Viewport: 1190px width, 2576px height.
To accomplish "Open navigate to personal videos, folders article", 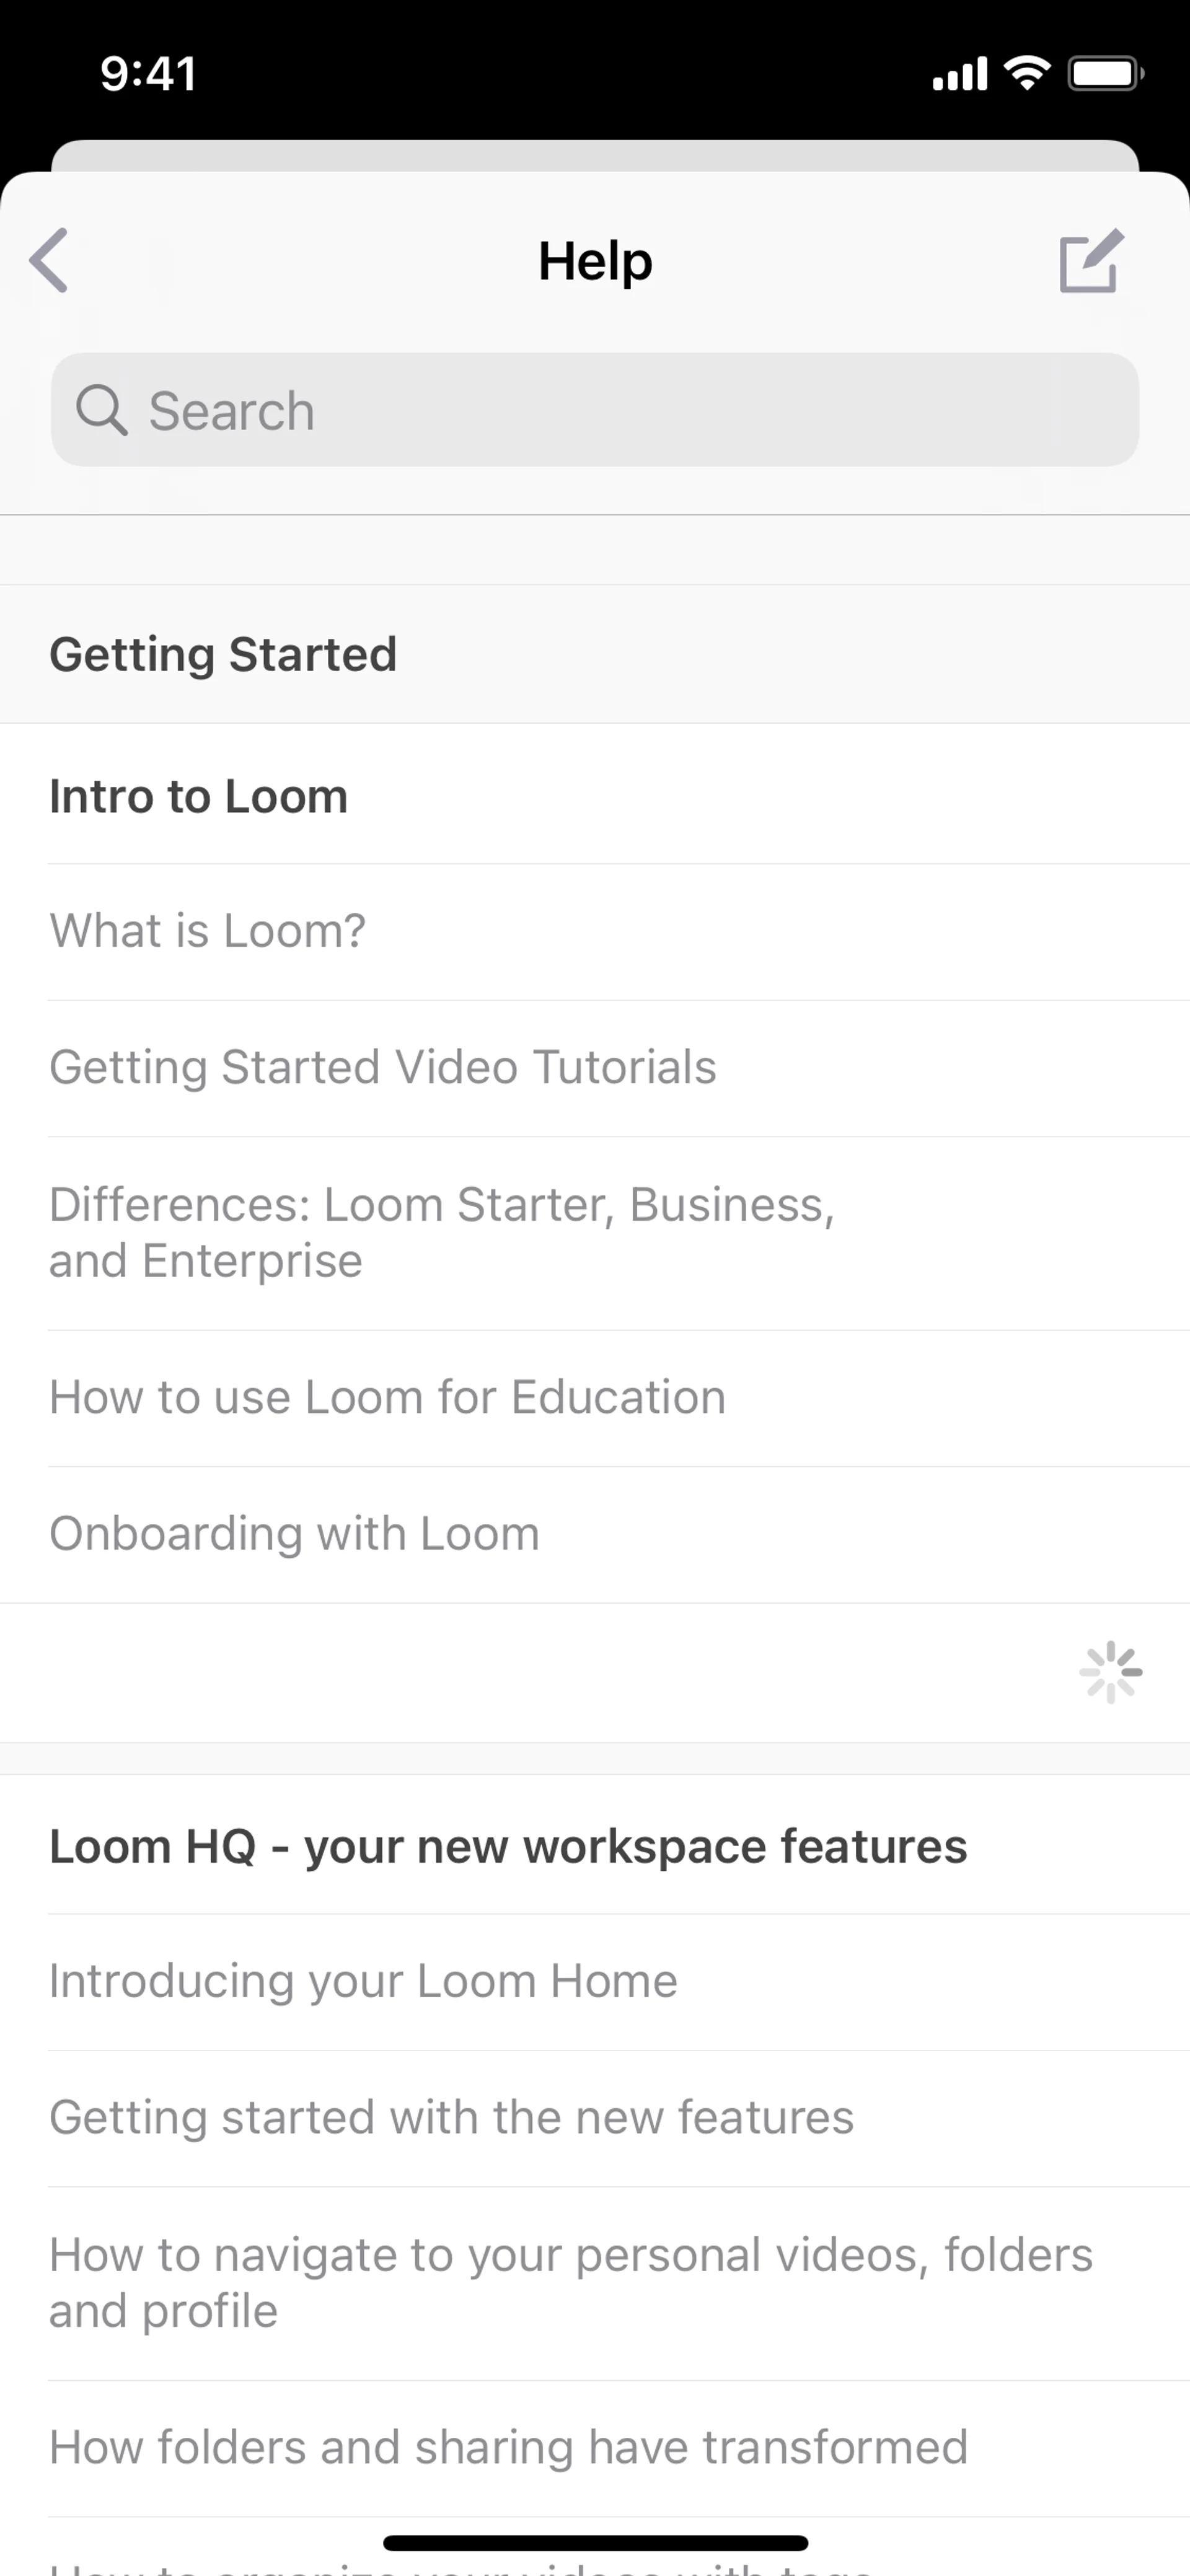I will (x=571, y=2282).
